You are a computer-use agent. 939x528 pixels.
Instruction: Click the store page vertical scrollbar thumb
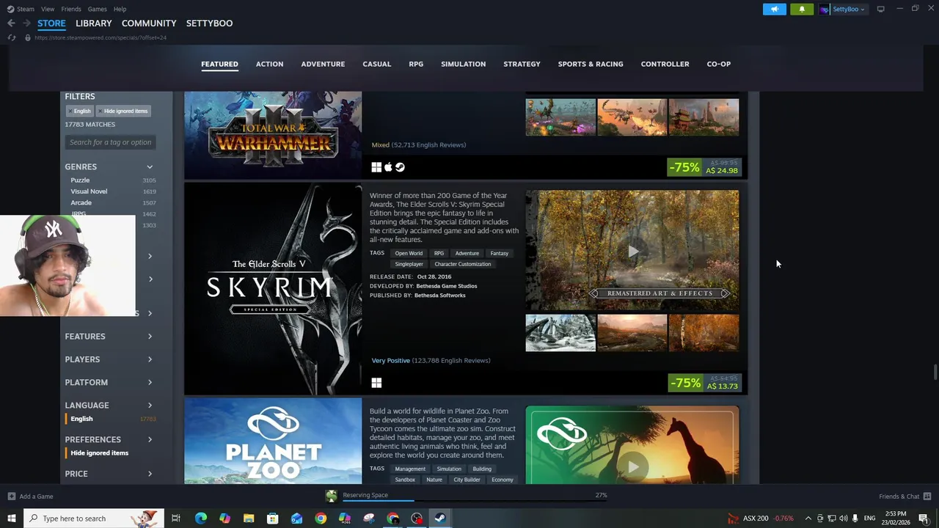click(935, 372)
